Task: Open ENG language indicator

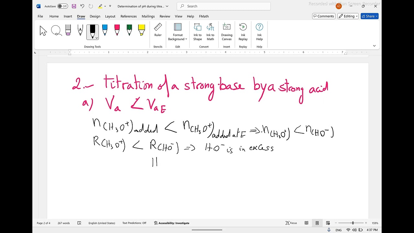Action: [x=338, y=230]
